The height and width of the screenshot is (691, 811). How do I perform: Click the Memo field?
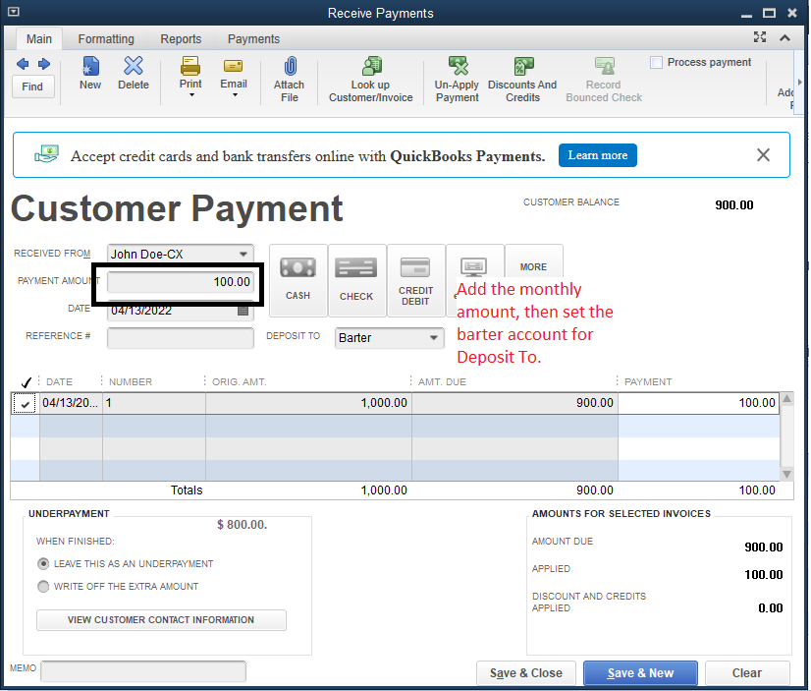[x=143, y=670]
